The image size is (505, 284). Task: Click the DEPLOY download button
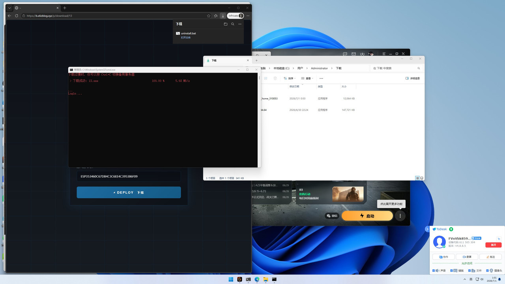pyautogui.click(x=129, y=192)
